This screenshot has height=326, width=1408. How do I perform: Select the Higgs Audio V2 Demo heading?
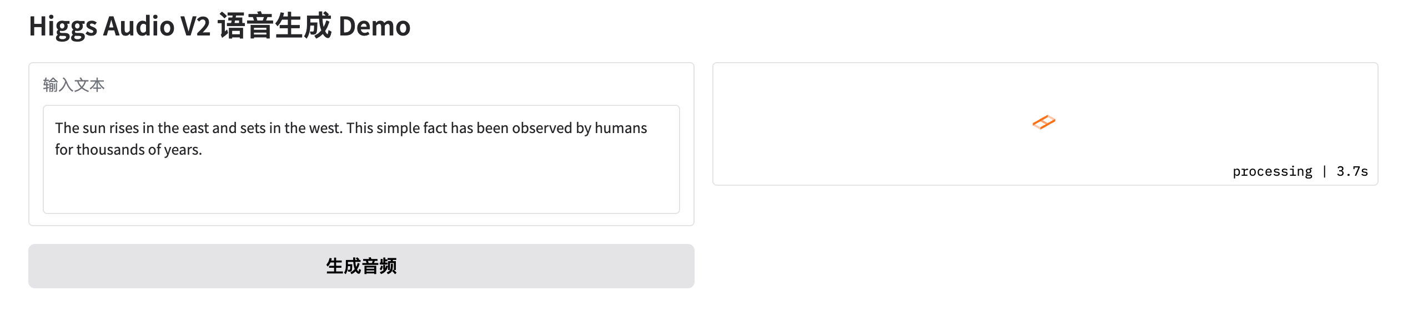click(x=220, y=26)
